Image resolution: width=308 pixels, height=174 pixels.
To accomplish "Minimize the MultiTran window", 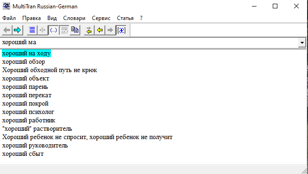I will pyautogui.click(x=254, y=7).
